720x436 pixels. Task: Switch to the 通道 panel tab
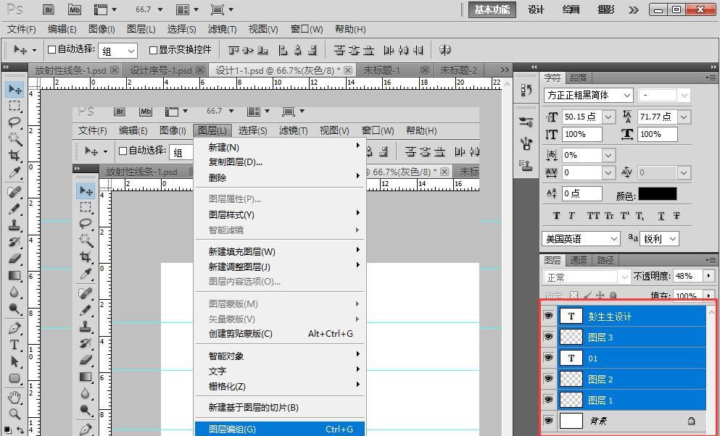(x=579, y=260)
